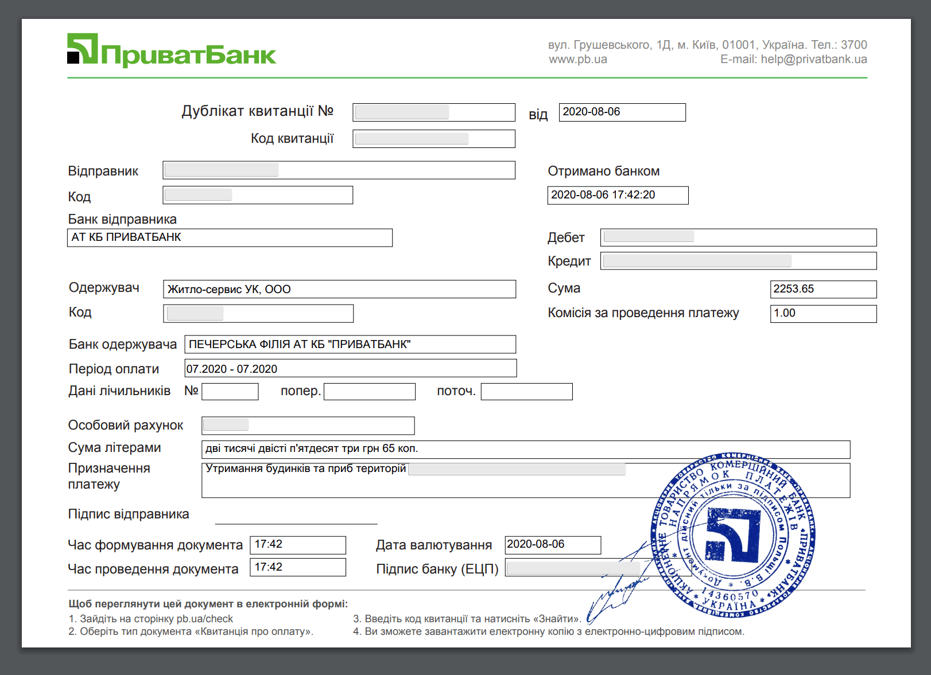Click the Дані лічильників label
Image resolution: width=931 pixels, height=675 pixels.
point(119,391)
